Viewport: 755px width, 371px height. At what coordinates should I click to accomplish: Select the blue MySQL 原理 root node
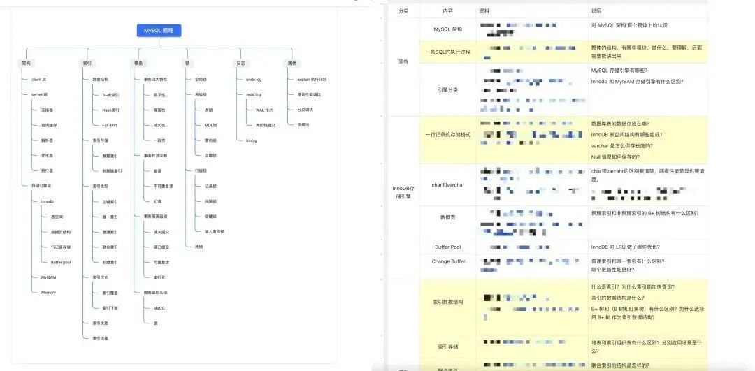(159, 30)
